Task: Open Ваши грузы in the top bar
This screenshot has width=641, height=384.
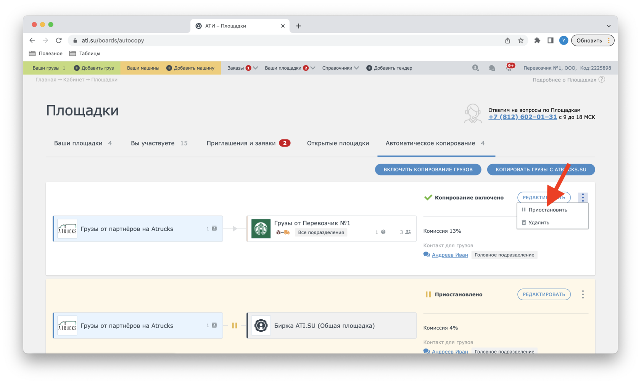Action: coord(49,68)
